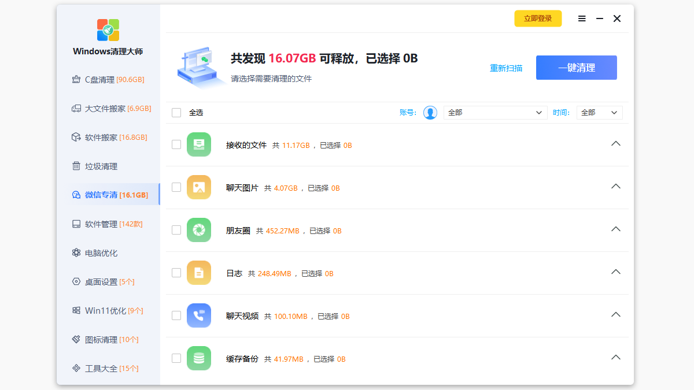
Task: Collapse the 聊天视频 row chevron
Action: coord(616,314)
